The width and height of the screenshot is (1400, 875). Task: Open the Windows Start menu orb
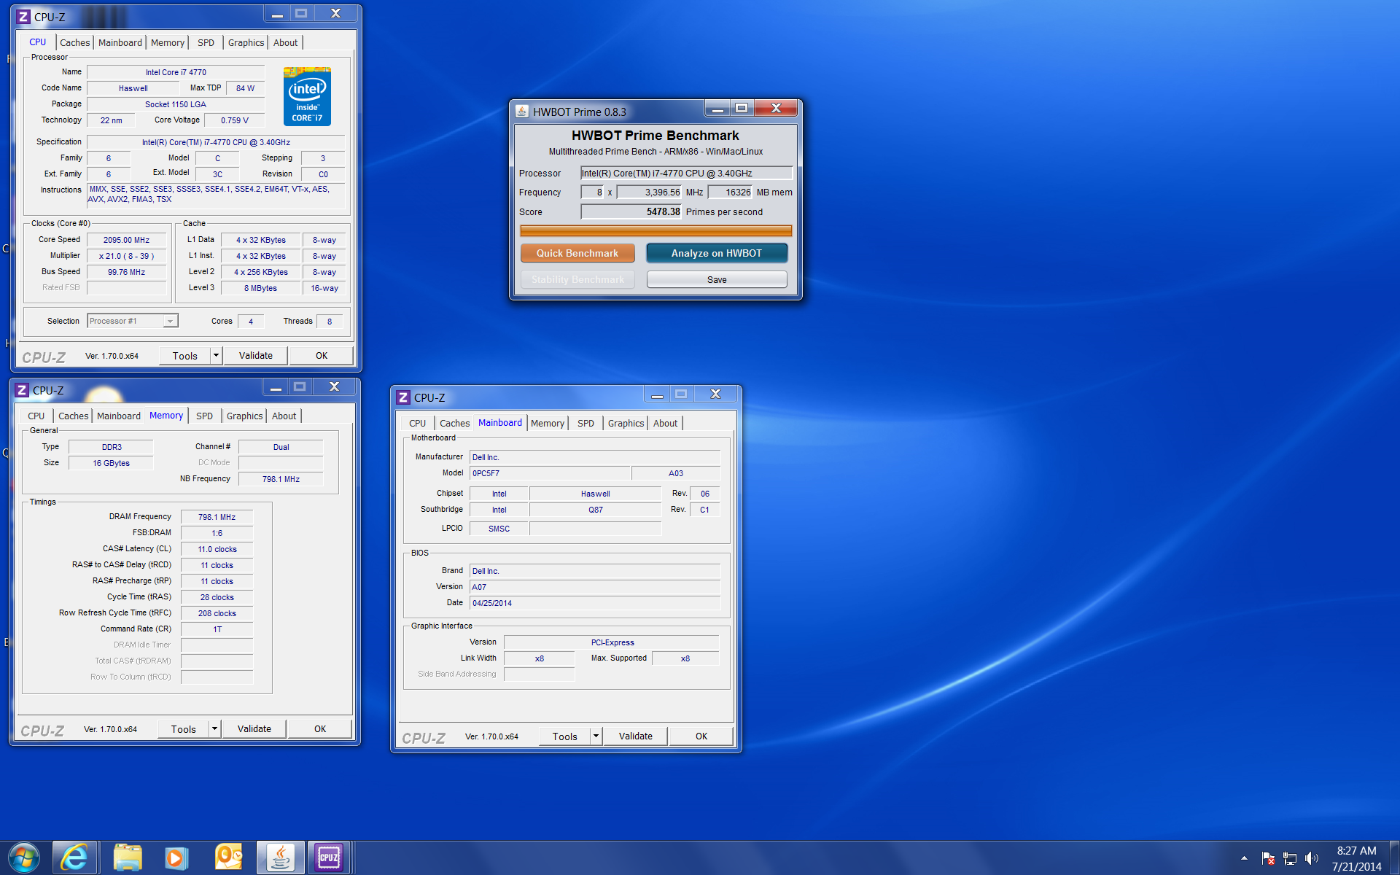(23, 857)
